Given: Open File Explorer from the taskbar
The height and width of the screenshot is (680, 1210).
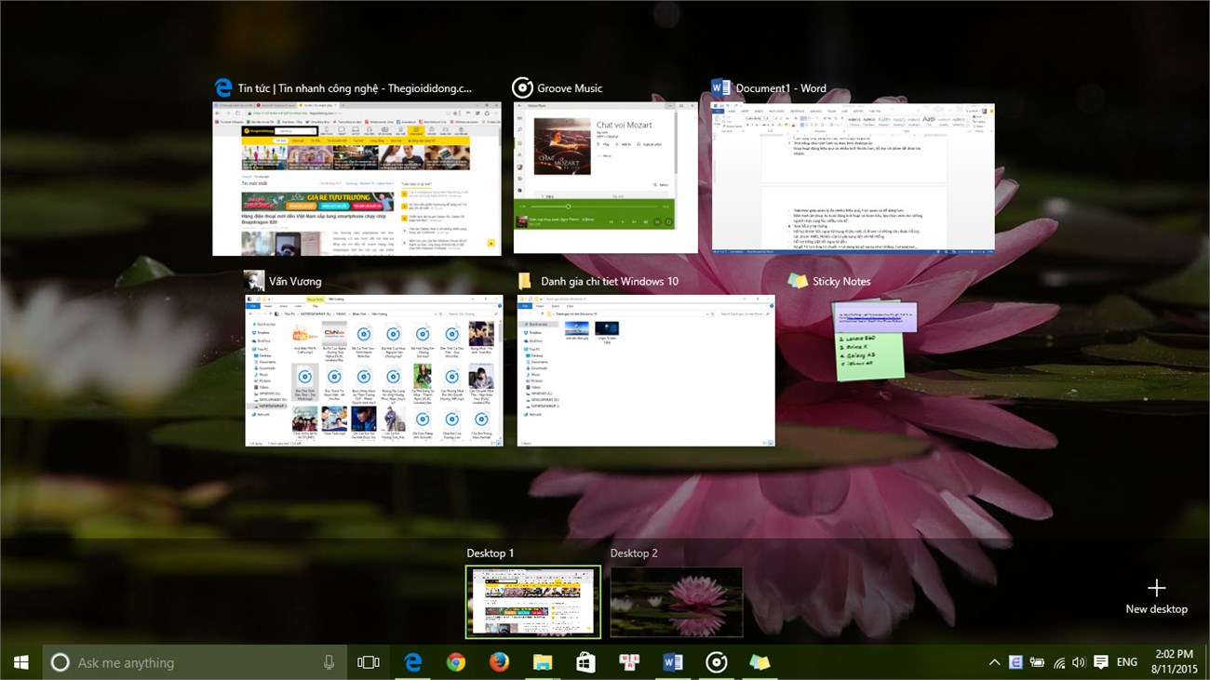Looking at the screenshot, I should (542, 662).
